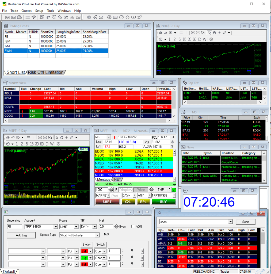Open the Quotes menu
271x274 pixels.
pyautogui.click(x=26, y=11)
